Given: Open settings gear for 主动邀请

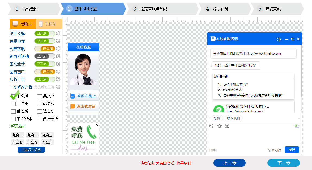Looking at the screenshot, I should pos(58,64).
